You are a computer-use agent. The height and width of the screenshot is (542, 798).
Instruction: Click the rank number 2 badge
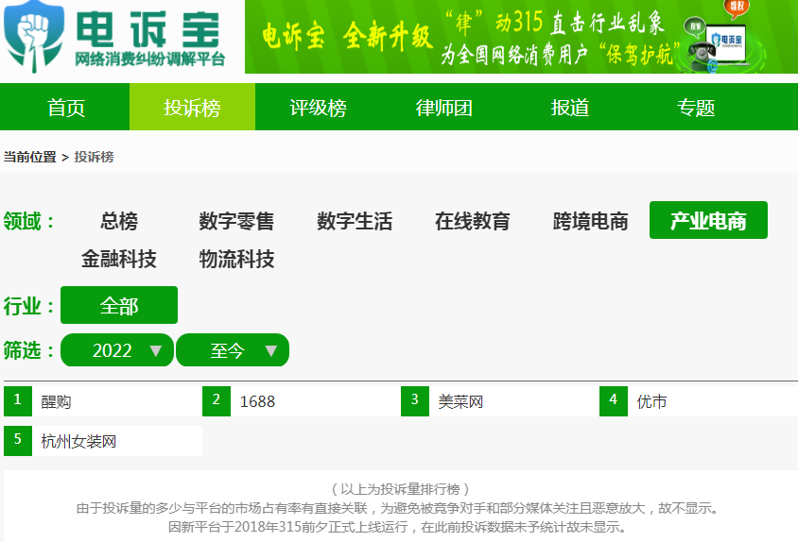point(217,401)
